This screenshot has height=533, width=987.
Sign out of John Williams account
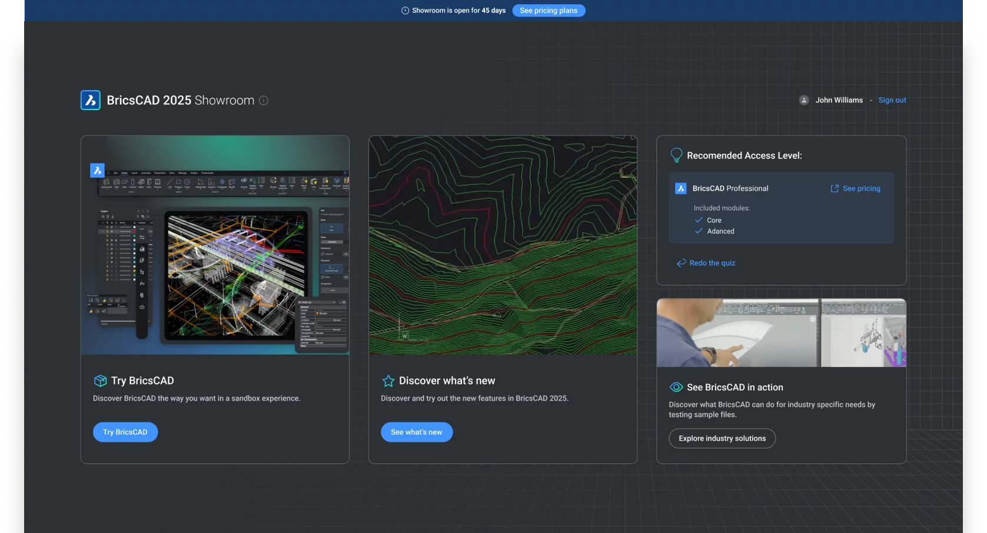pyautogui.click(x=892, y=100)
